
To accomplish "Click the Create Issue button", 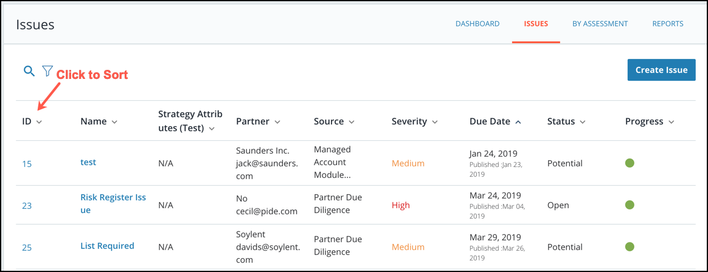I will pos(662,70).
